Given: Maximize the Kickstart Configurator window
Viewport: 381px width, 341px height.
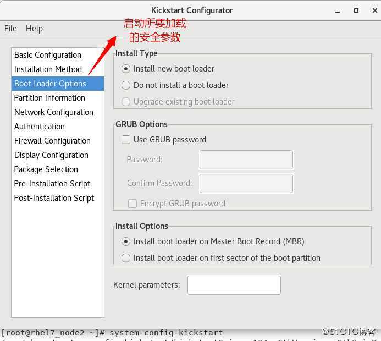Looking at the screenshot, I should (x=356, y=10).
